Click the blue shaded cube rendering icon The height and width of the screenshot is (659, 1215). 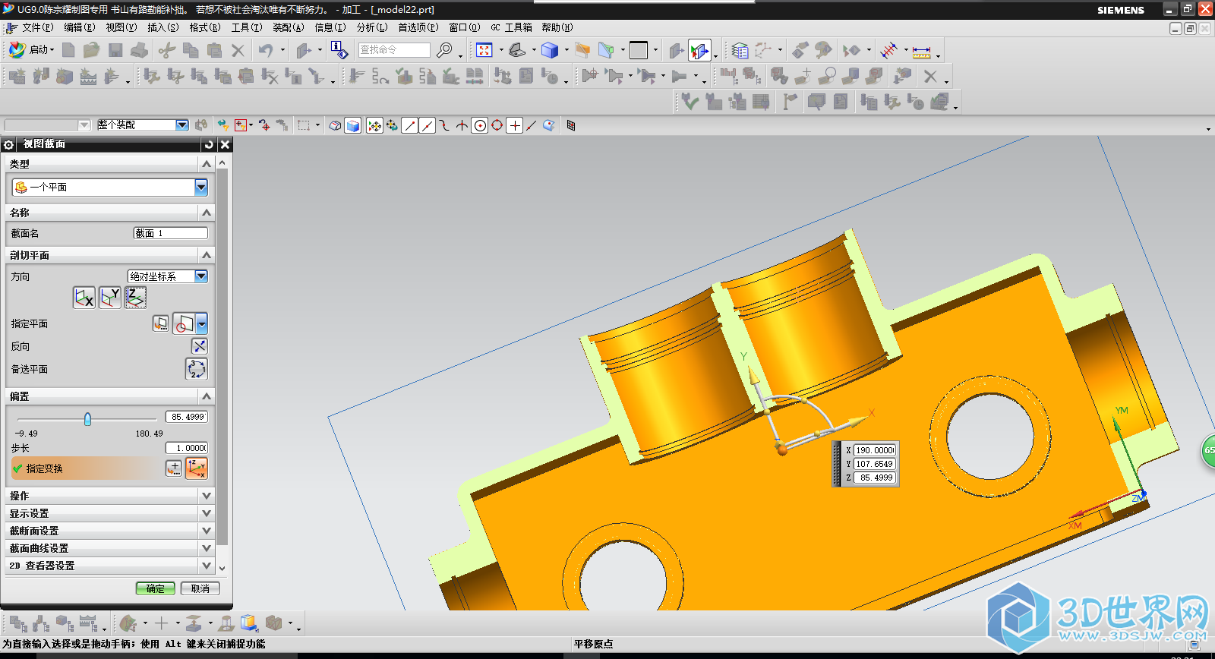pos(550,50)
